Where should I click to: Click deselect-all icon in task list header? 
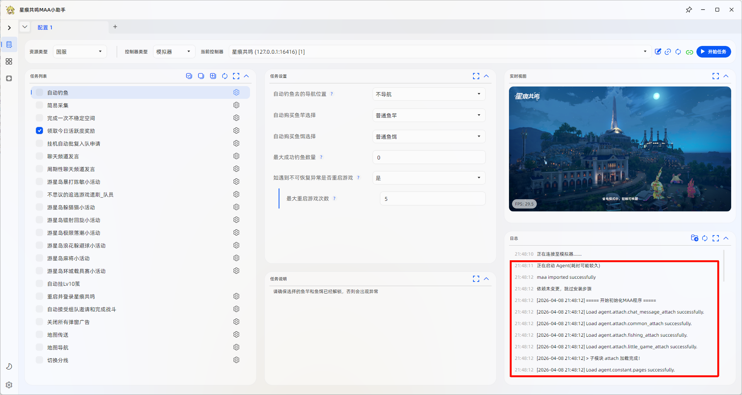(x=201, y=76)
